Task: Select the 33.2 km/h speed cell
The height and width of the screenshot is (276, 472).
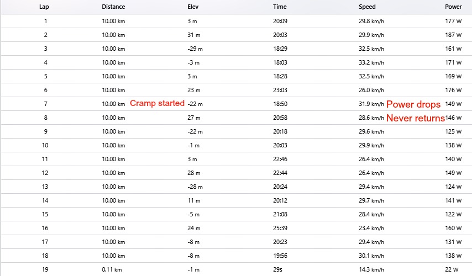Action: (x=371, y=63)
